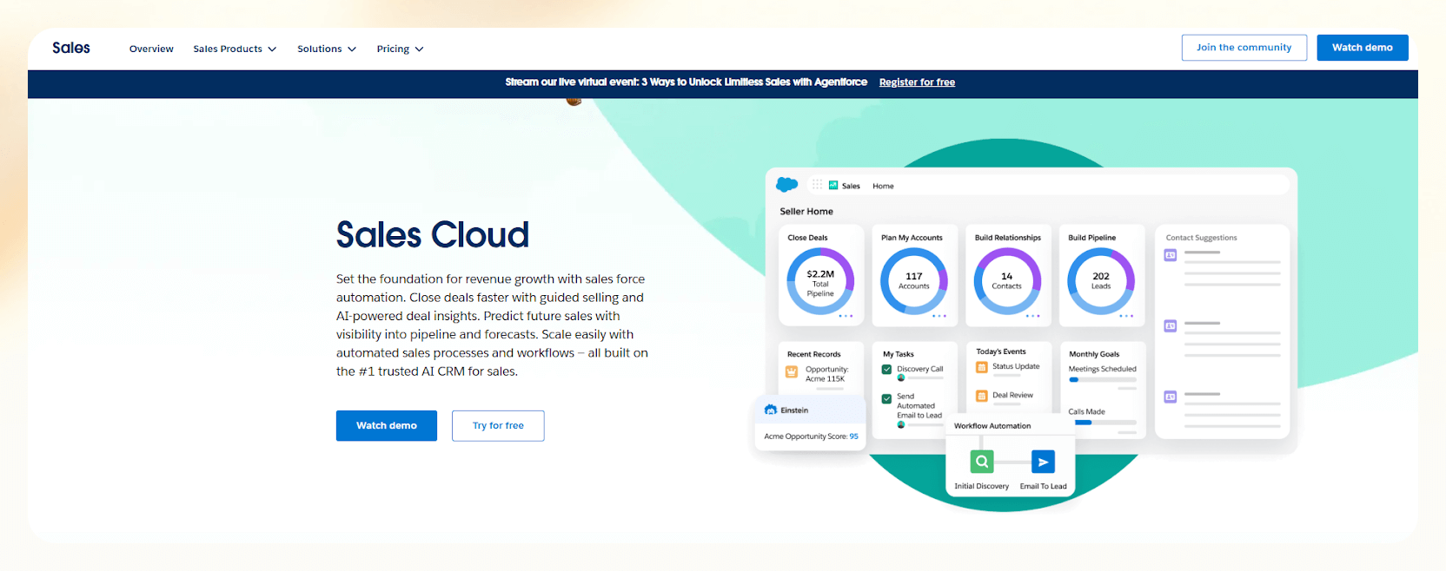The height and width of the screenshot is (571, 1446).
Task: Open the three dots on Build Pipeline card
Action: click(x=1126, y=316)
